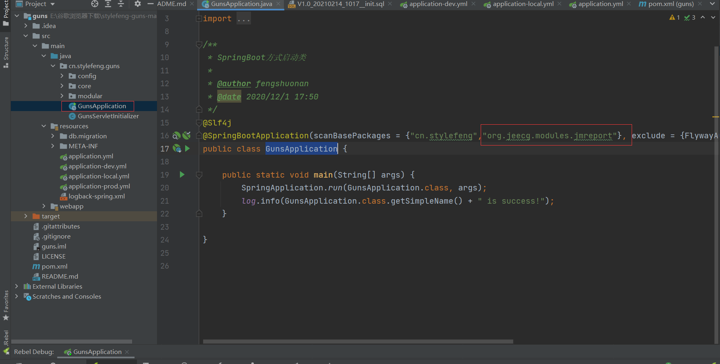
Task: Click the @author Javadoc tag
Action: pos(234,84)
